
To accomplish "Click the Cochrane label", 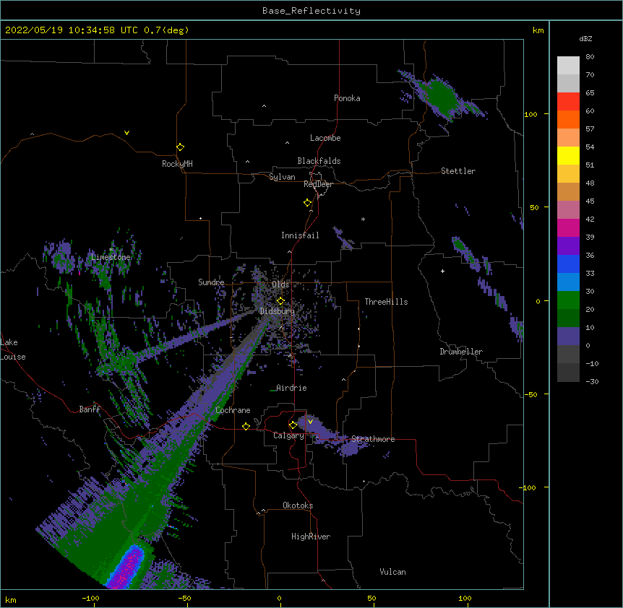I will (233, 410).
